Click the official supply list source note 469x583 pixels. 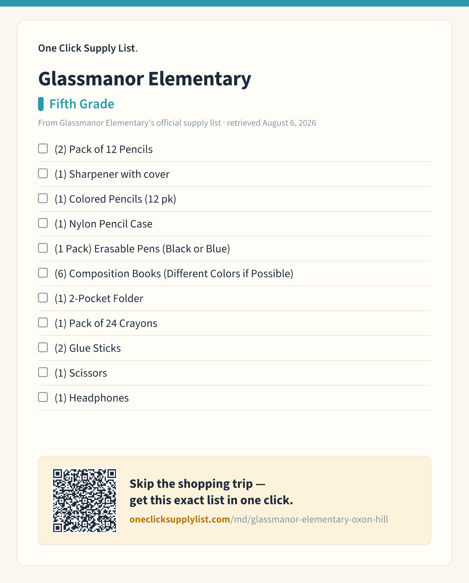tap(177, 123)
